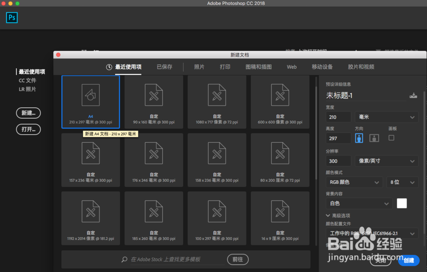
Task: Open the save preset download icon beside 未标题-1
Action: 414,96
